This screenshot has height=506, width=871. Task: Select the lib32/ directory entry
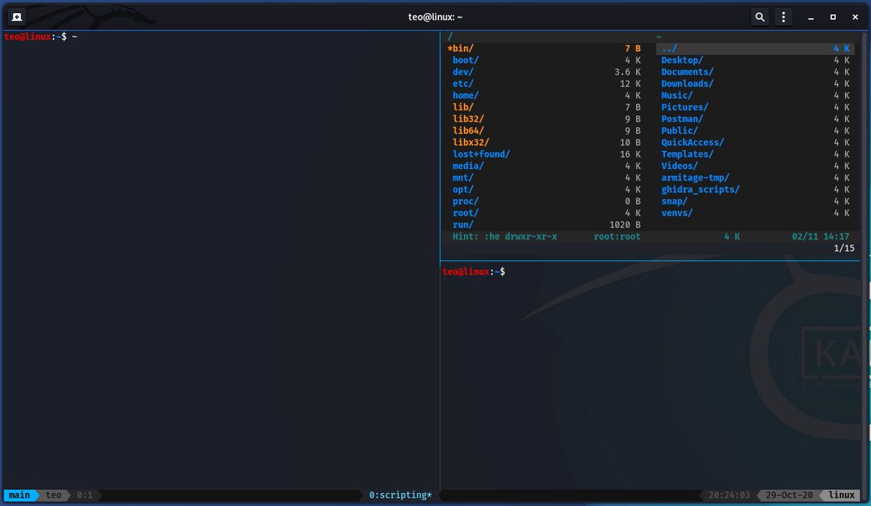(x=545, y=118)
